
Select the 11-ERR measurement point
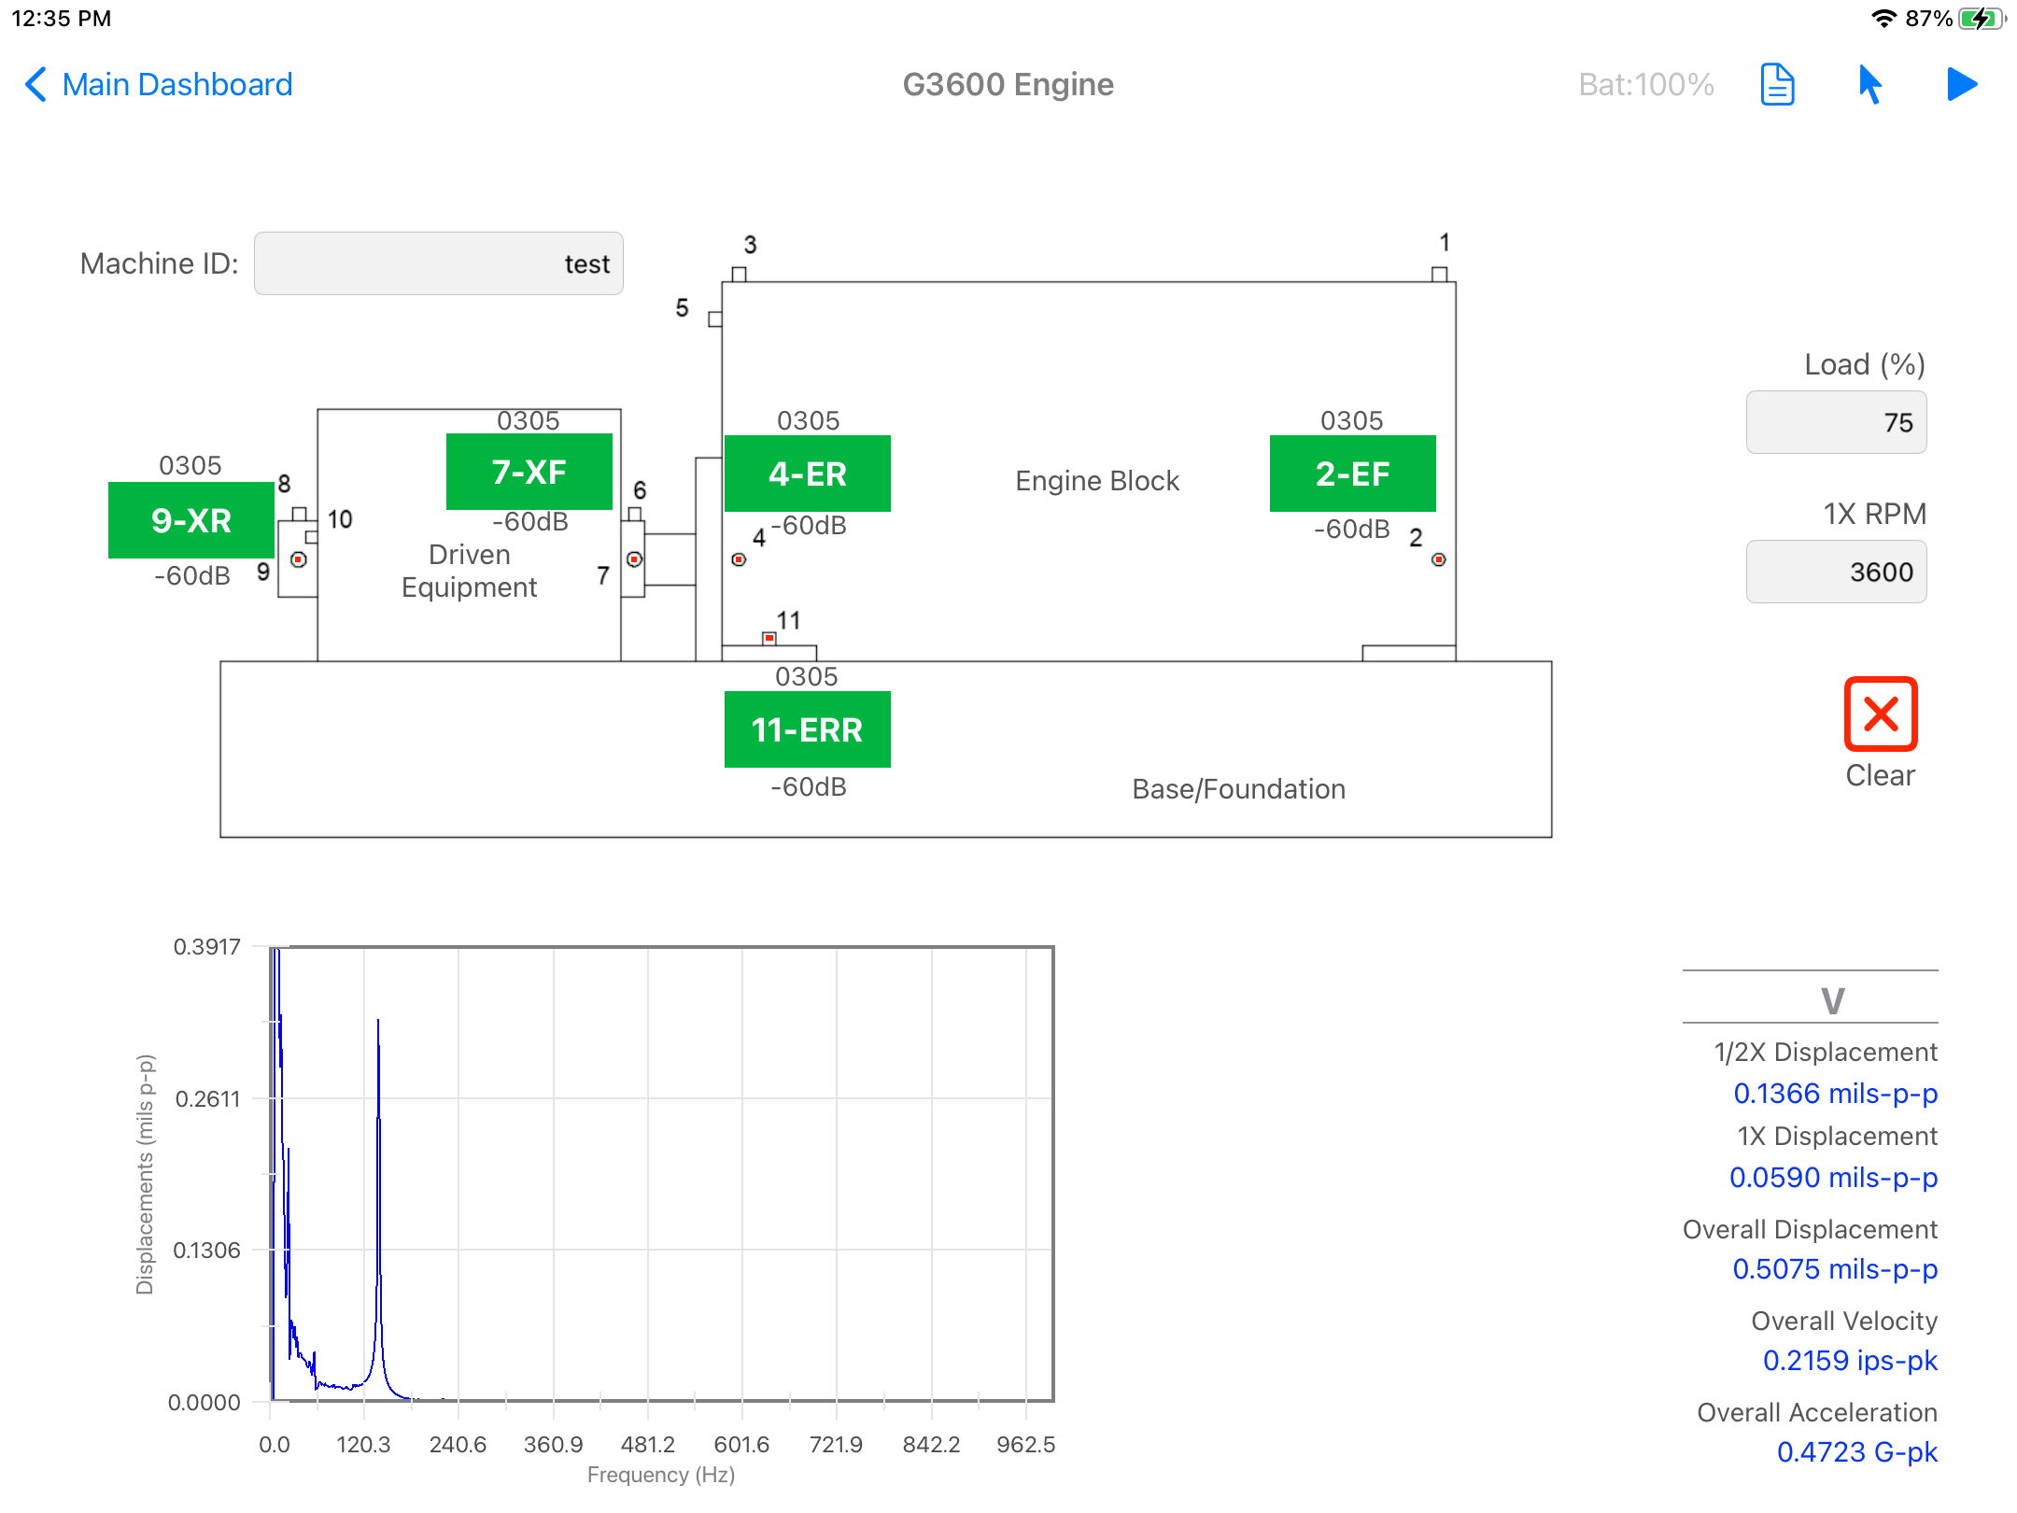[x=808, y=729]
